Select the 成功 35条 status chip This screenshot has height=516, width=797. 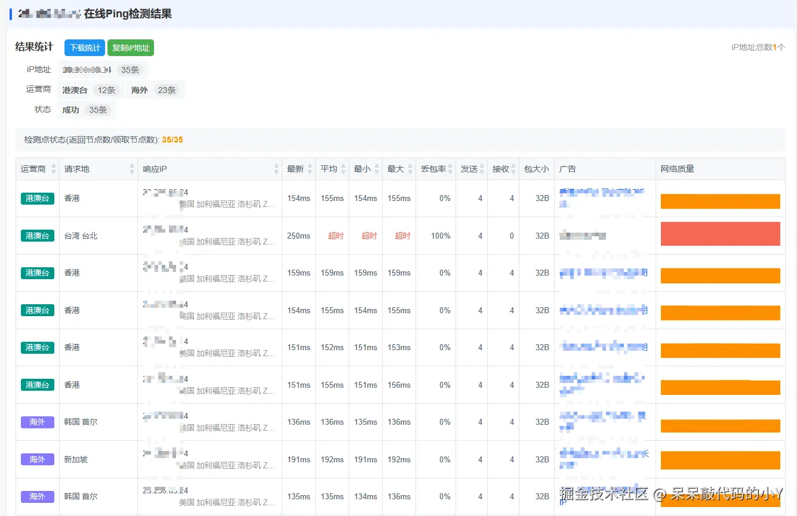[86, 110]
